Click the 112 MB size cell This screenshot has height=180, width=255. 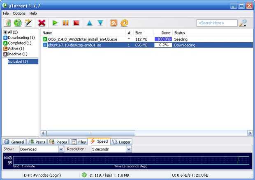pos(141,39)
